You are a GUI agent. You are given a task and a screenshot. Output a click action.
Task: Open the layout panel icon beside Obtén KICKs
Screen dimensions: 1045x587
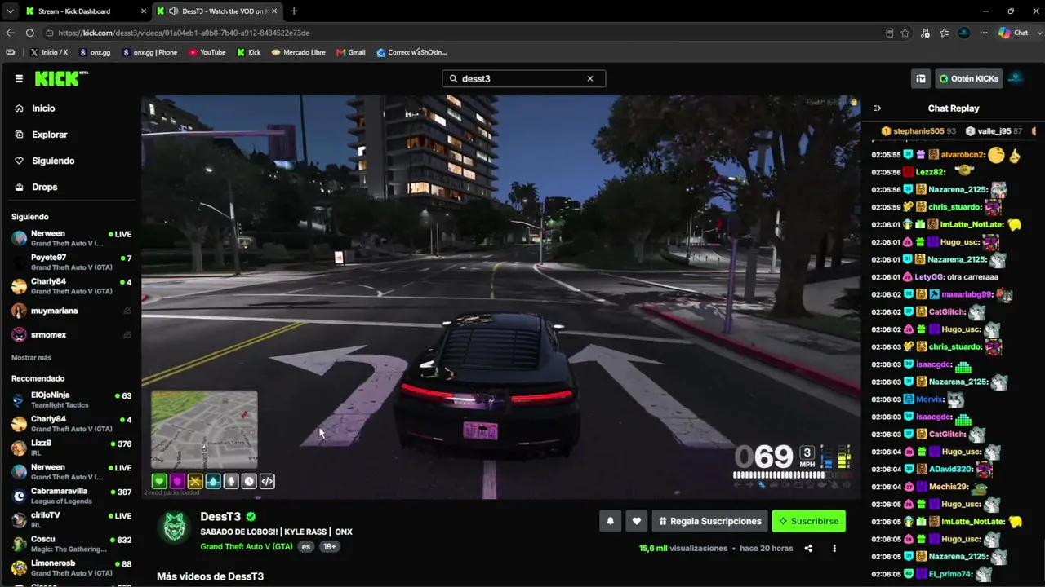(x=921, y=79)
